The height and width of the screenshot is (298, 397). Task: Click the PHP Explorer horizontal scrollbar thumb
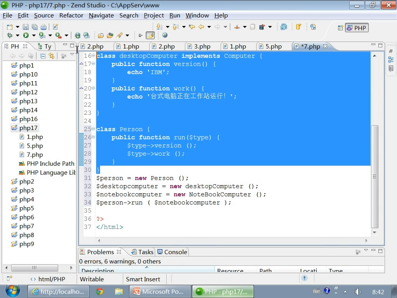pos(35,268)
